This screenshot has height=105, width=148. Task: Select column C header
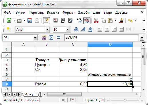(73, 44)
